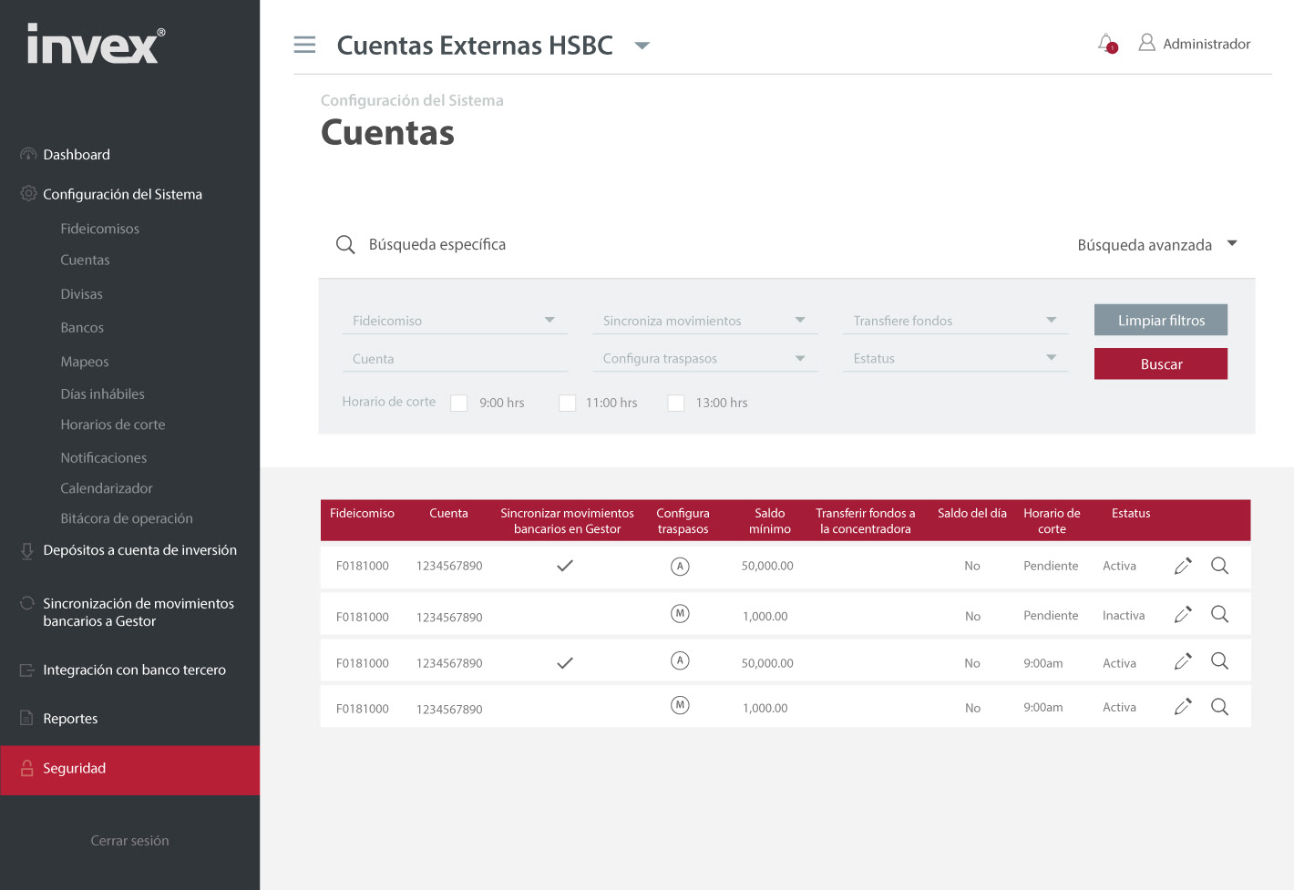
Task: Edit the Inactiva account row with pencil
Action: pos(1183,615)
